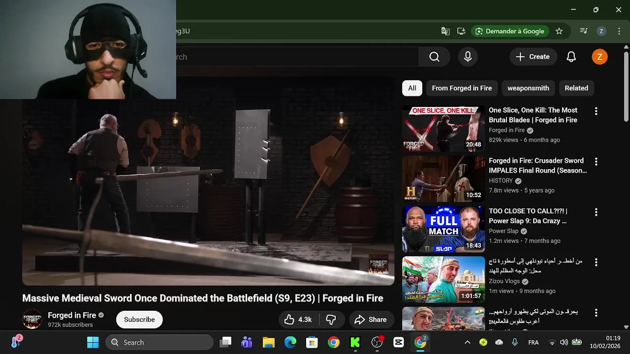Open File Explorer from taskbar
Screen dimensions: 630x354
[268, 342]
